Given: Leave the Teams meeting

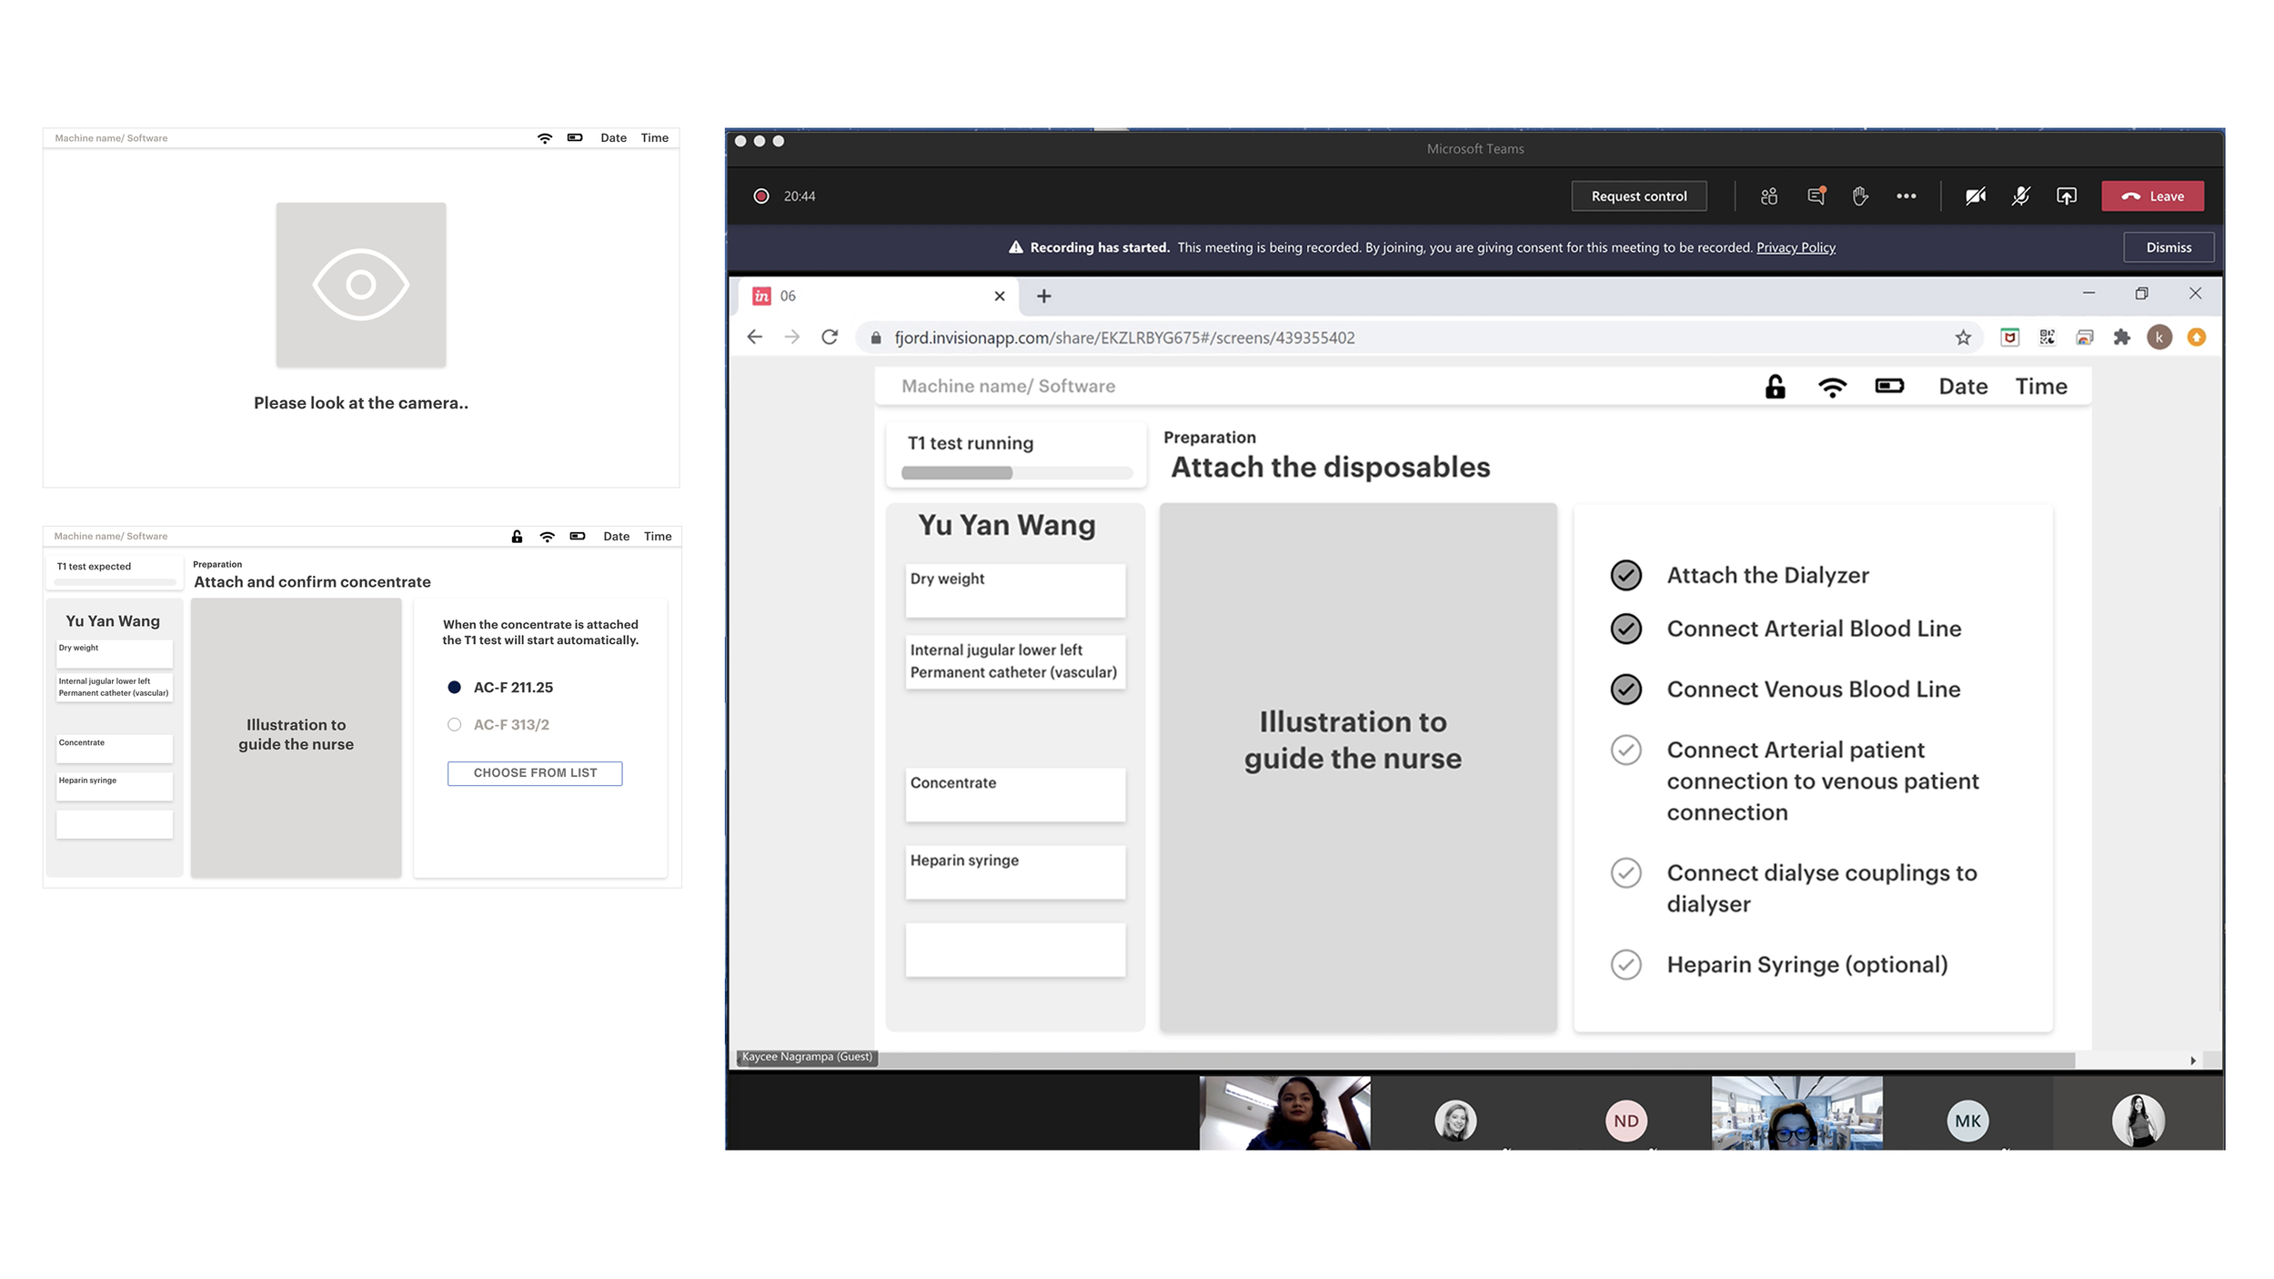Looking at the screenshot, I should 2152,196.
